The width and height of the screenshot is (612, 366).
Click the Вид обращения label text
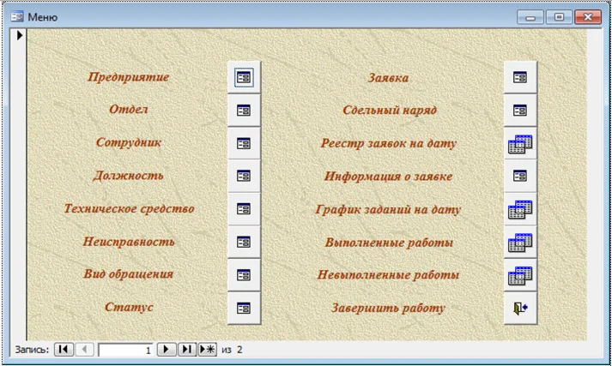(x=129, y=274)
